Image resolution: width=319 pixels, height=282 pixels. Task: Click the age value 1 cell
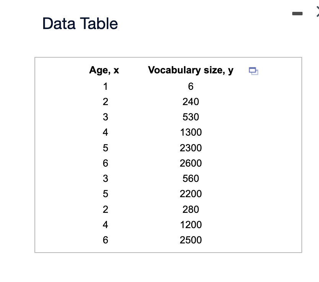pos(106,86)
